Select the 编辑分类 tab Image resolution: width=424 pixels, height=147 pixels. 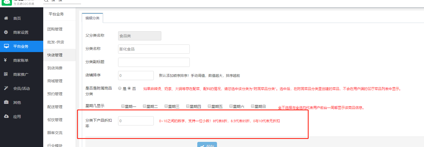click(92, 18)
